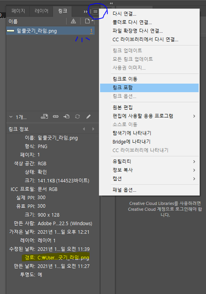The height and width of the screenshot is (294, 206).
Task: Select the 밑줄긋기_라임.png link row
Action: 50,31
